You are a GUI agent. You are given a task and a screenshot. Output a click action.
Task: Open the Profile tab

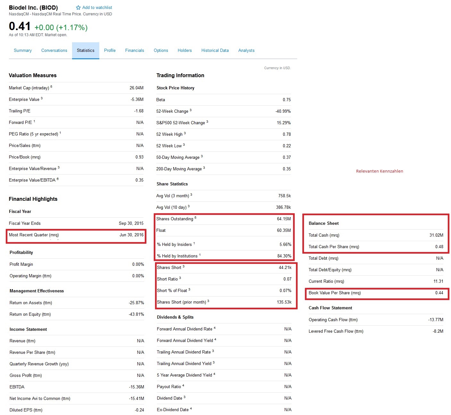[x=110, y=51]
